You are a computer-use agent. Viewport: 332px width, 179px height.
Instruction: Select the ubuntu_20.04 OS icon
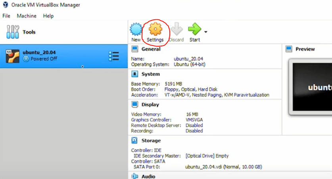[x=12, y=56]
